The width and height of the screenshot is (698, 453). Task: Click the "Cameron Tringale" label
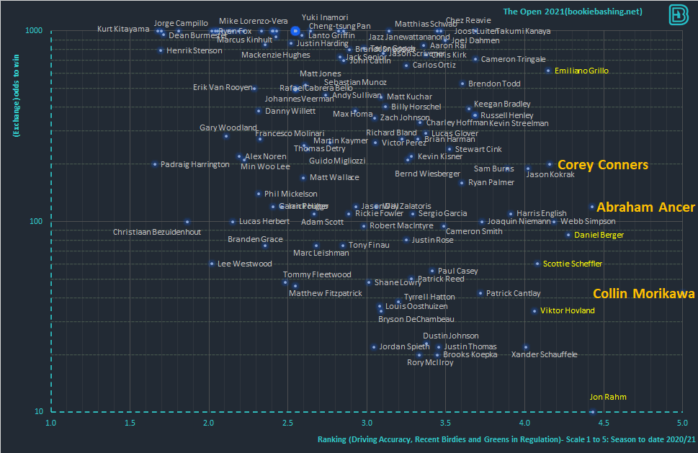(514, 59)
